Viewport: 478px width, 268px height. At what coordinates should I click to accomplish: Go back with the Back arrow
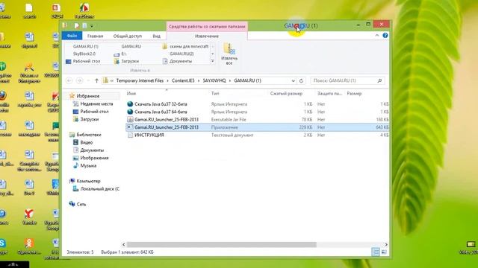[69, 80]
